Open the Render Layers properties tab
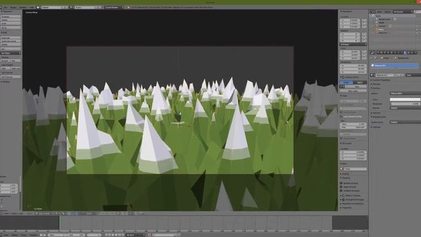Screen dimensions: 421x237 click(x=382, y=53)
